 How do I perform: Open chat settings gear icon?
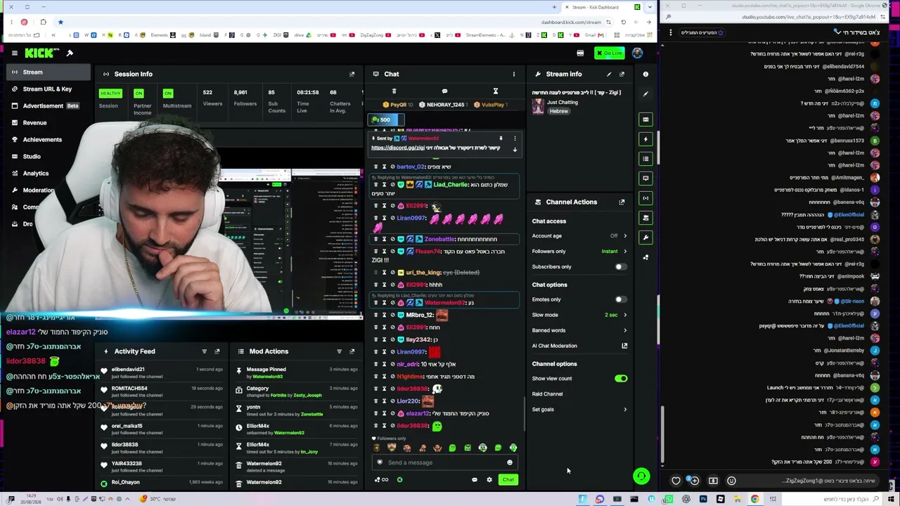click(x=489, y=480)
